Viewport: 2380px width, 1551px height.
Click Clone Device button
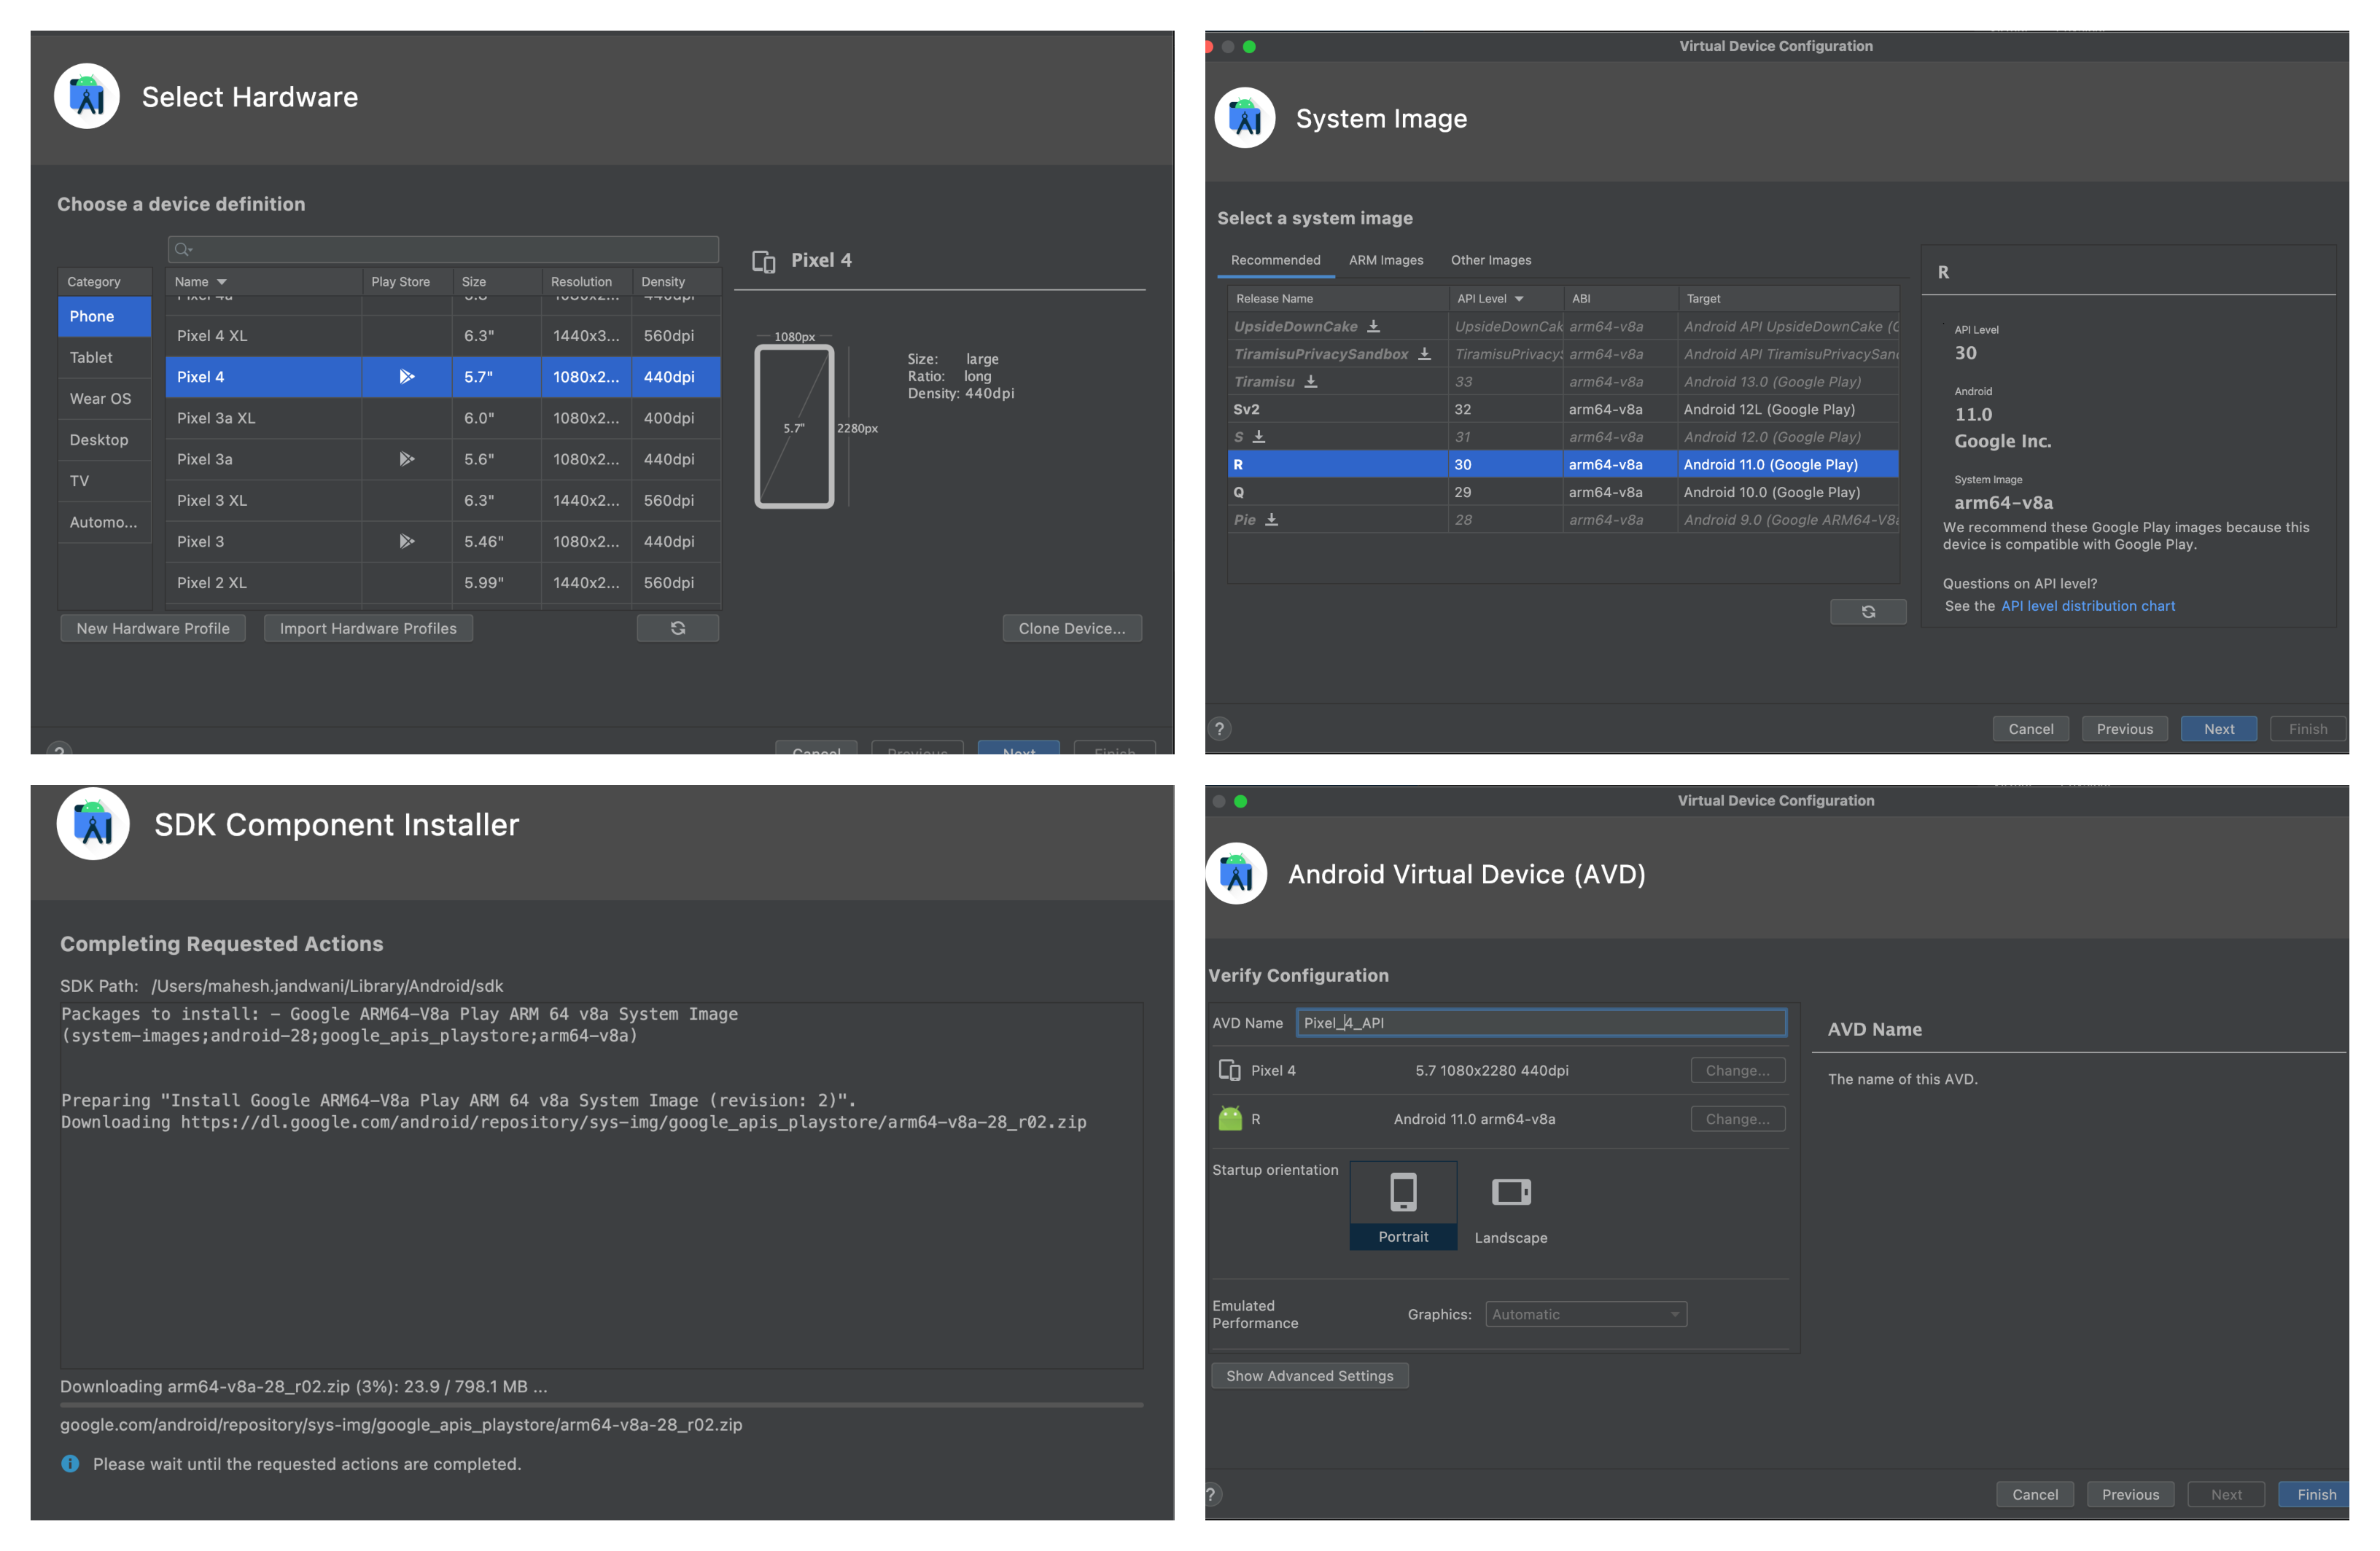(1072, 628)
